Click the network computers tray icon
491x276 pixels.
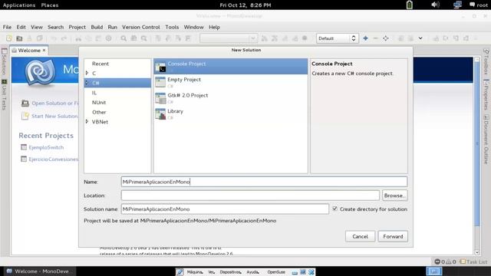pos(457,5)
